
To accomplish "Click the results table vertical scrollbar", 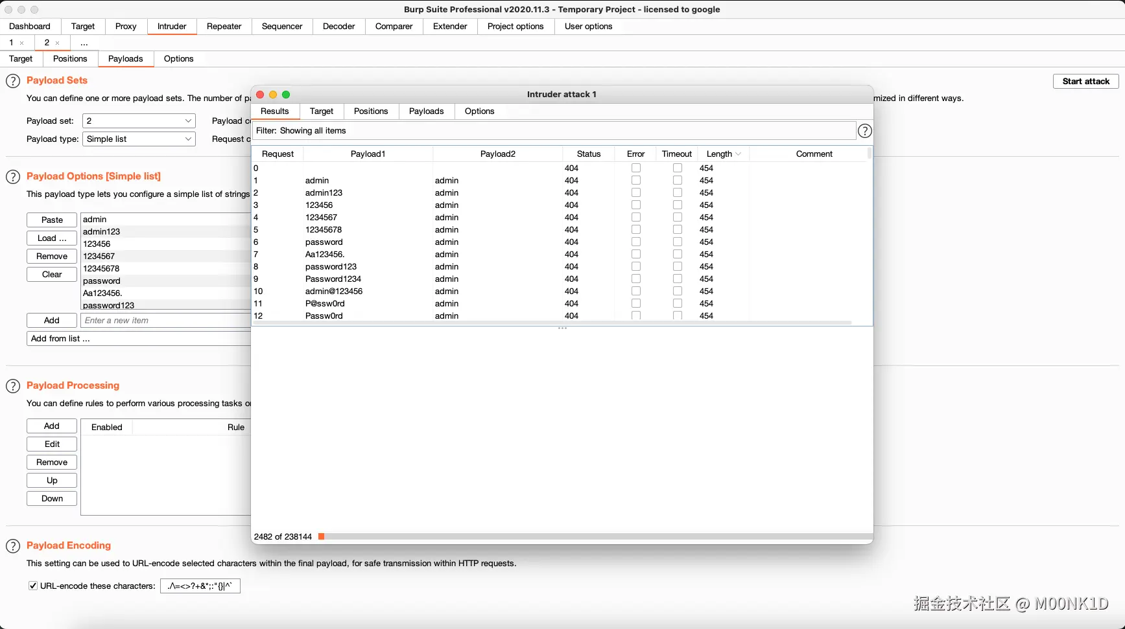I will (x=870, y=154).
